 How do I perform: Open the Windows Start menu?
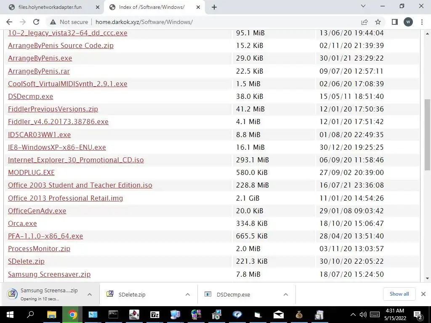(x=10, y=315)
